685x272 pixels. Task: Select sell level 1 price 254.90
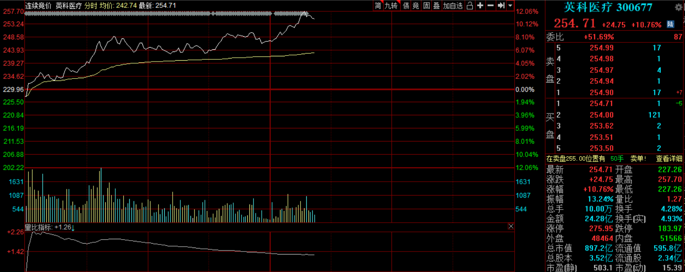601,93
